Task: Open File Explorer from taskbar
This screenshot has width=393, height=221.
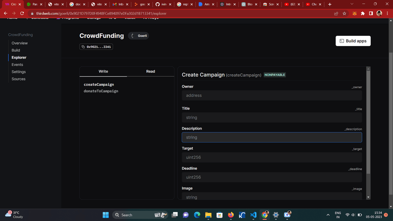Action: point(208,215)
